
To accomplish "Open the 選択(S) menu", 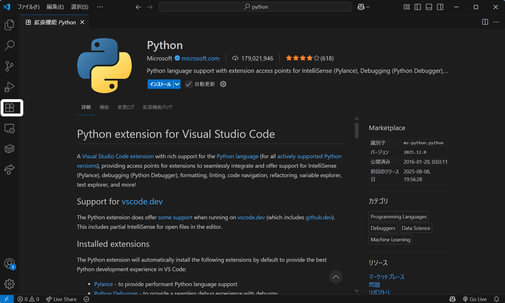I will point(80,7).
